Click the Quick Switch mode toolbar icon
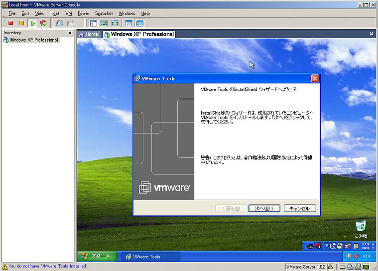The height and width of the screenshot is (271, 378). pos(115,23)
